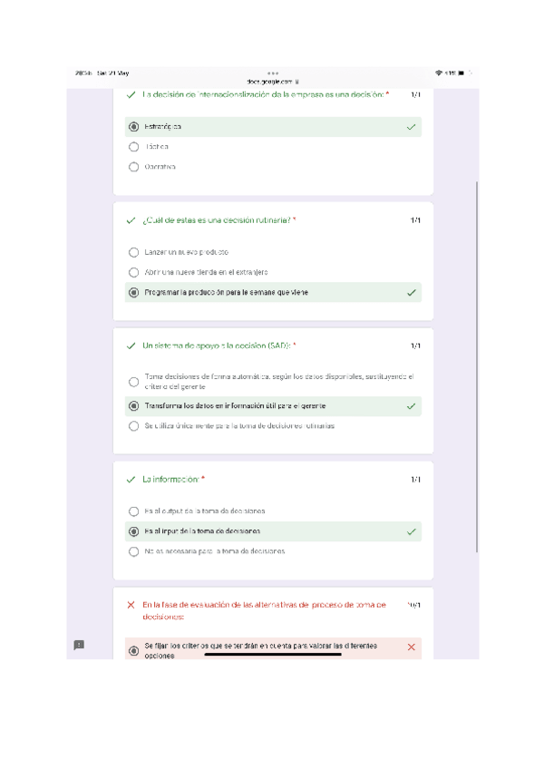Select the 'Operativa' radio option
Image resolution: width=544 pixels, height=769 pixels.
pyautogui.click(x=134, y=167)
